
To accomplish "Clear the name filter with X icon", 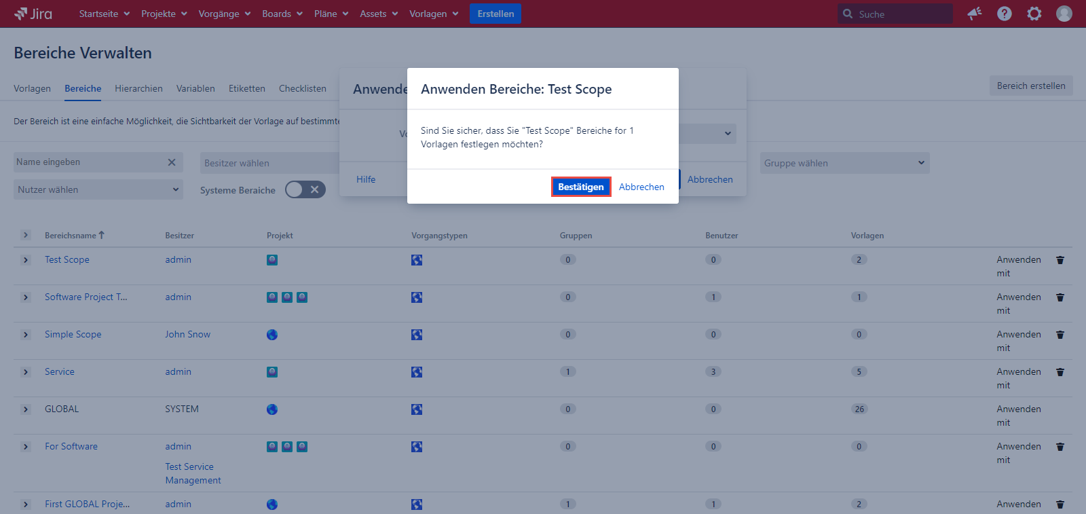I will [x=172, y=162].
